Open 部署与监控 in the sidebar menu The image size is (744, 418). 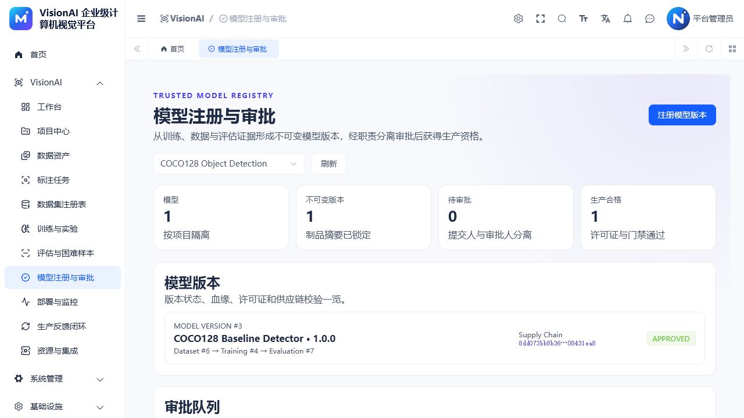point(63,302)
